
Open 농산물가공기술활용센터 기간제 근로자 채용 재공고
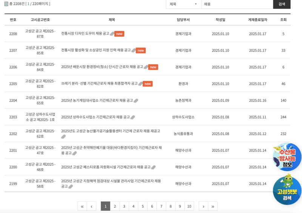click(111, 131)
